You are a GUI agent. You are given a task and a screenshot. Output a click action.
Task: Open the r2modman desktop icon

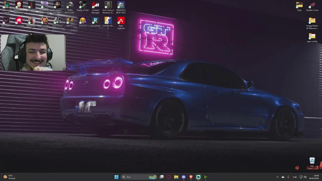pyautogui.click(x=95, y=22)
